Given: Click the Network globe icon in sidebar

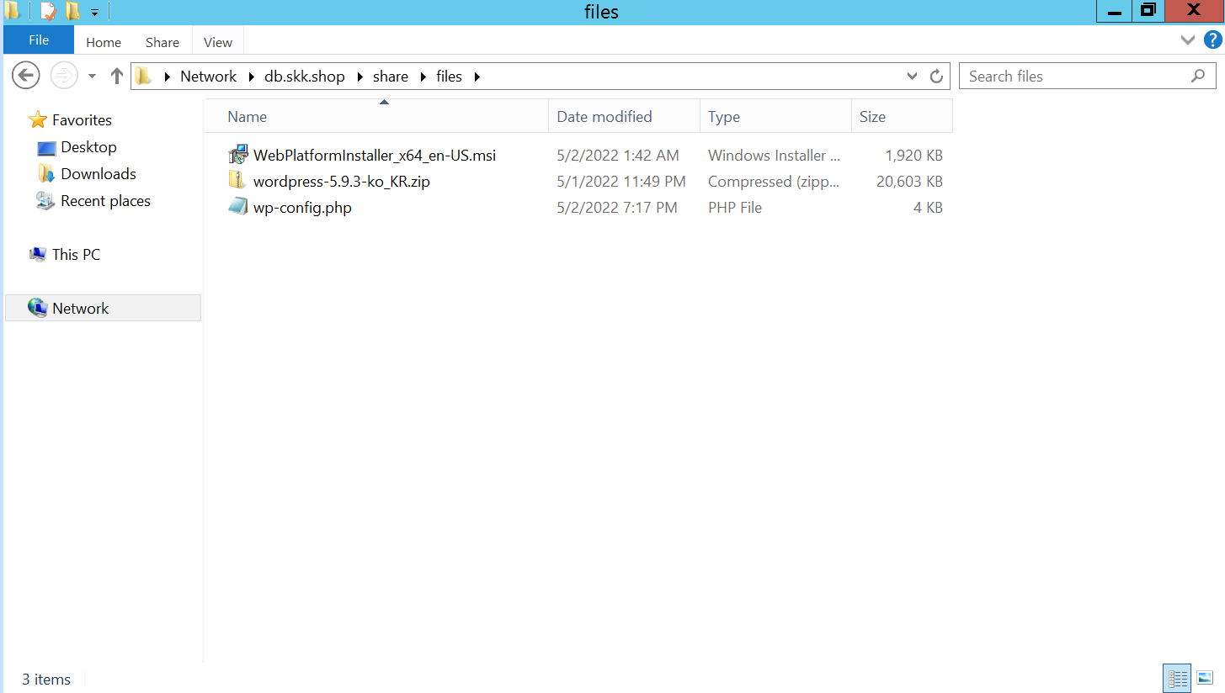Looking at the screenshot, I should [x=37, y=308].
